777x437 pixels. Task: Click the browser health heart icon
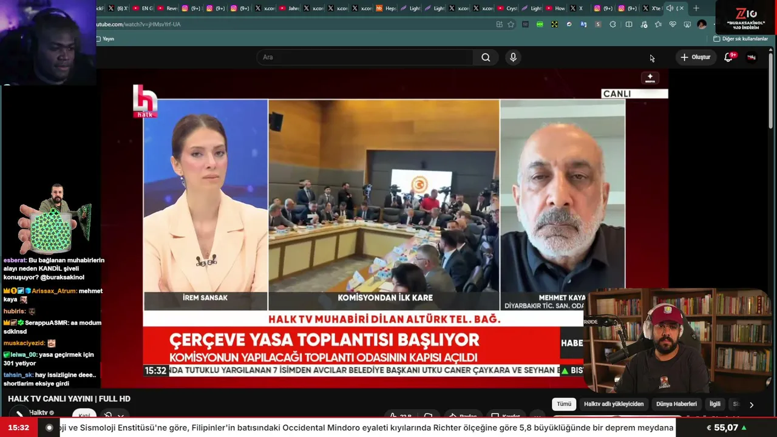coord(673,24)
